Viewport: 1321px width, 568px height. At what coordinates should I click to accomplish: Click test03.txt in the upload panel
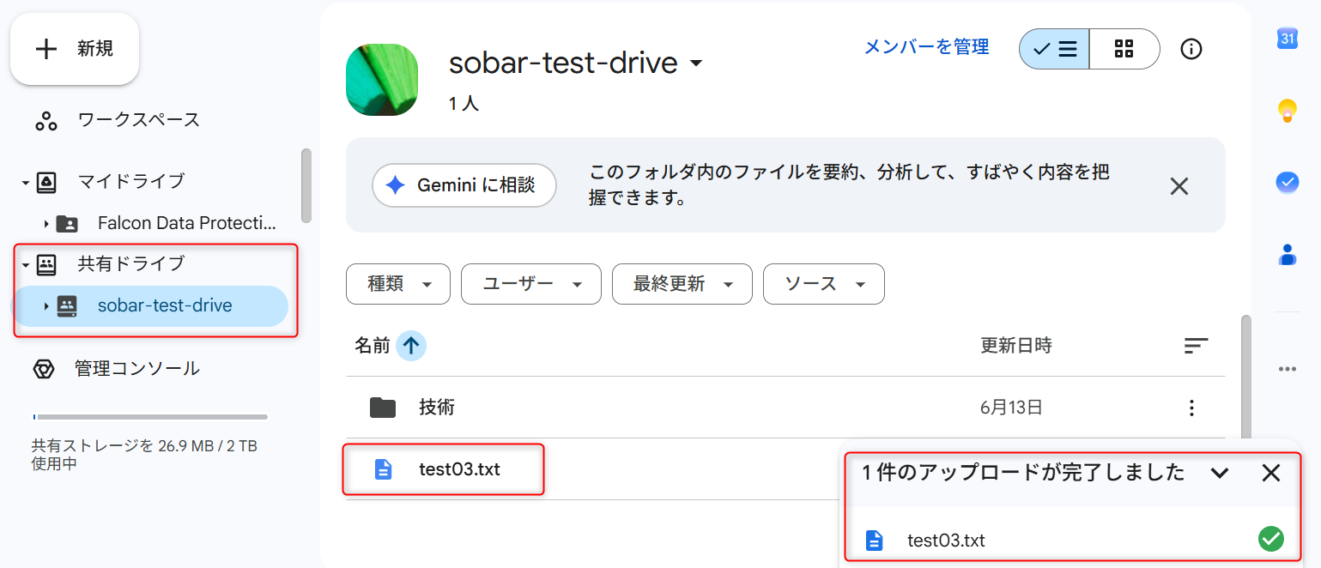(946, 541)
